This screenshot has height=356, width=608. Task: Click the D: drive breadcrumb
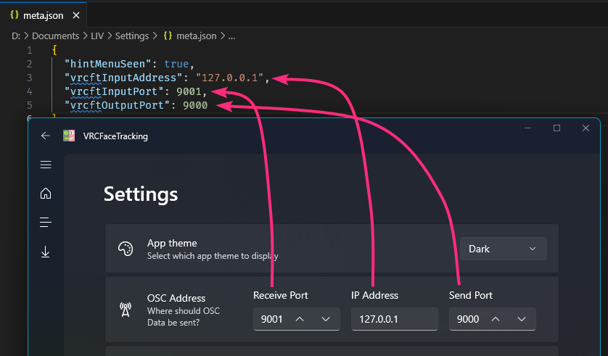point(16,36)
